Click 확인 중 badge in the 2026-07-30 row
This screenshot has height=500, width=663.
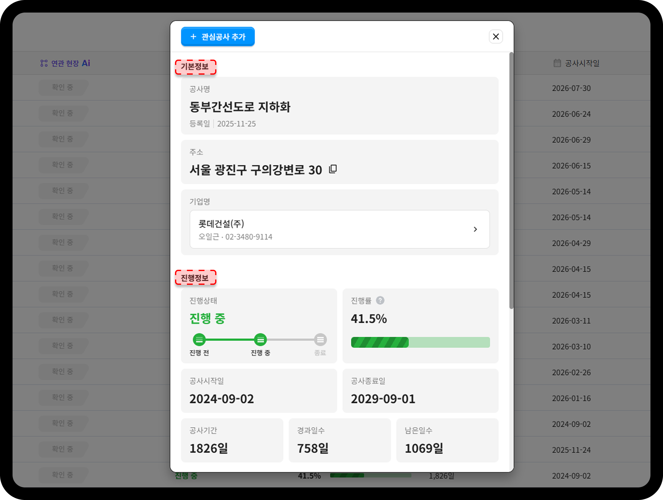63,88
